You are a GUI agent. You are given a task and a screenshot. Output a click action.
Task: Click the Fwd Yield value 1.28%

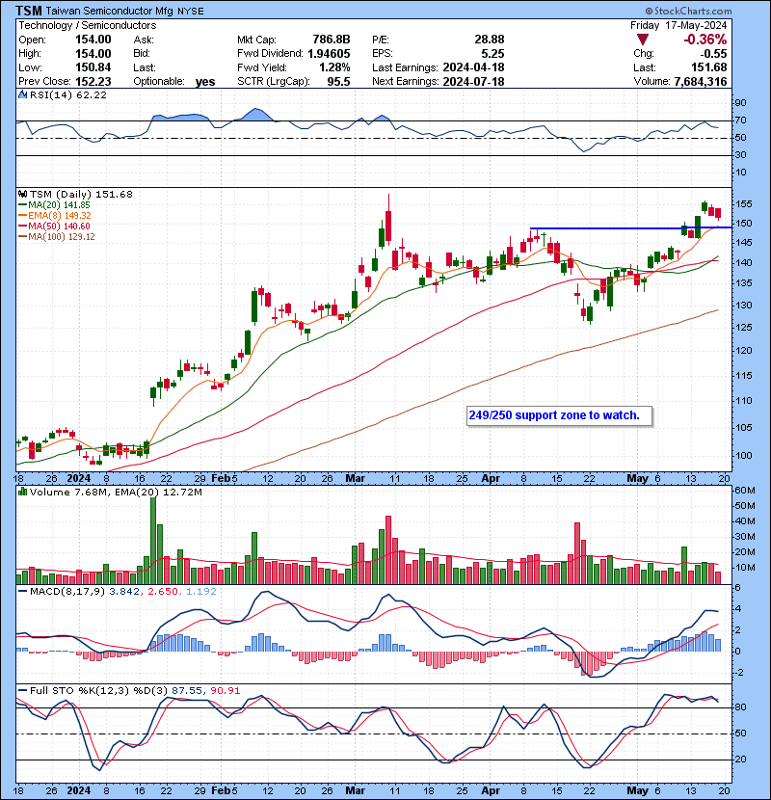click(x=334, y=67)
